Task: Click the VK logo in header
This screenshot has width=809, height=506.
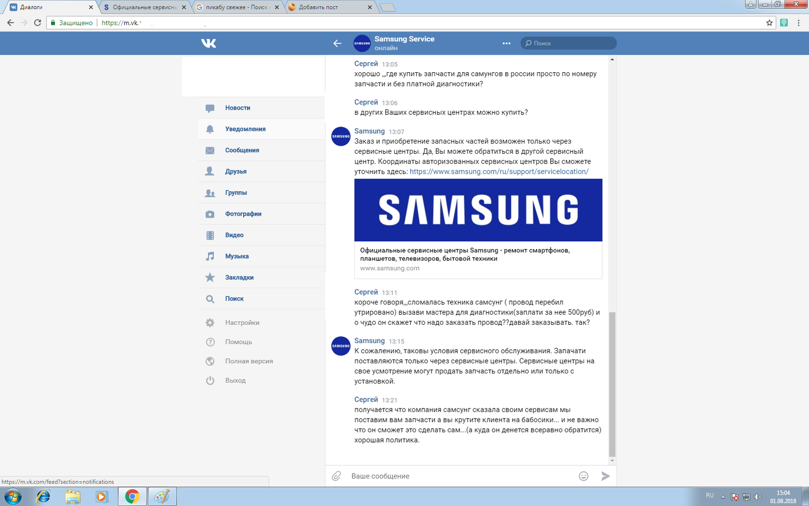Action: [x=208, y=43]
